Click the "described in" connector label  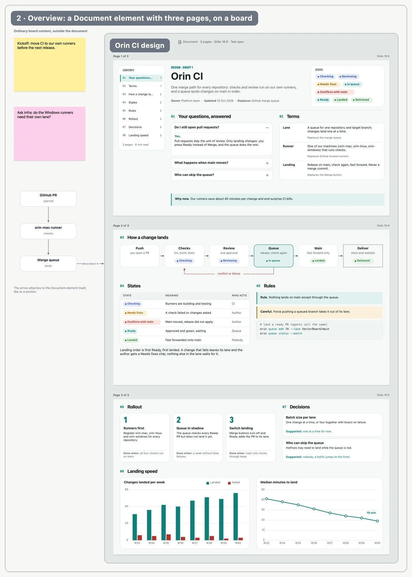[90, 264]
